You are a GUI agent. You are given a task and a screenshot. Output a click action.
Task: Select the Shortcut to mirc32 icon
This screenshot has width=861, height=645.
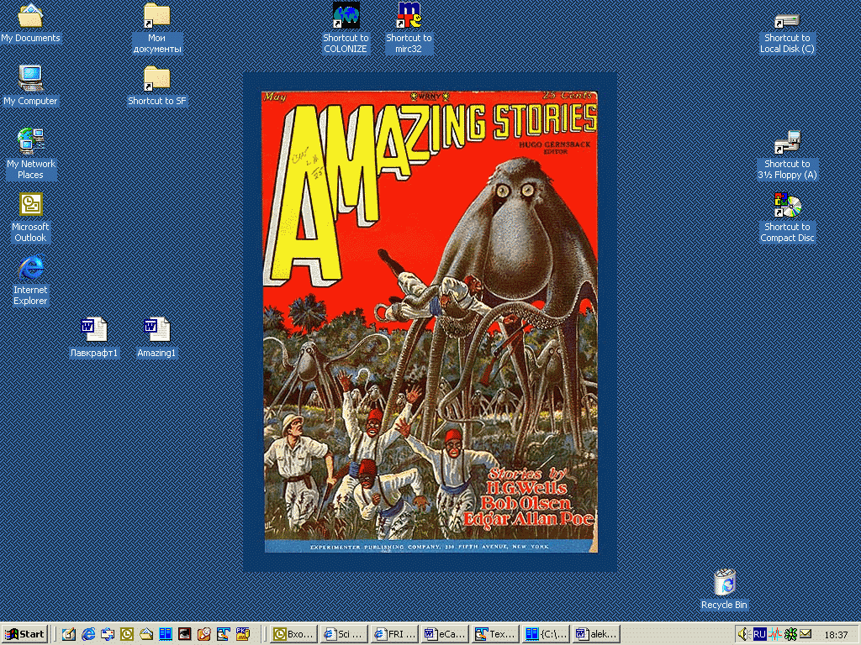(409, 29)
